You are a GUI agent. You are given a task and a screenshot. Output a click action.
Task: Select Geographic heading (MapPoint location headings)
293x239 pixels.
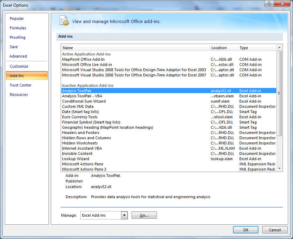[169, 127]
